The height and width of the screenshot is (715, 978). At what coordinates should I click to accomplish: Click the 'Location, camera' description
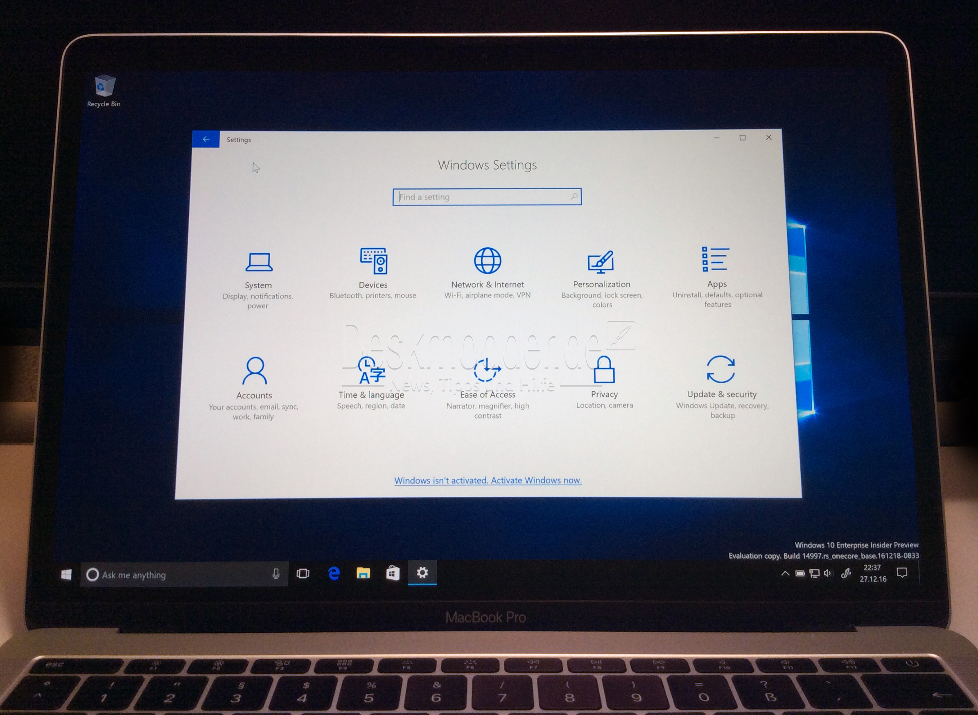point(604,405)
